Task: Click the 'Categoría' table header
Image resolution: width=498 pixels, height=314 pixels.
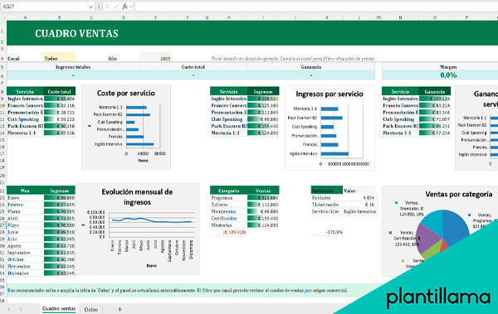Action: click(229, 191)
